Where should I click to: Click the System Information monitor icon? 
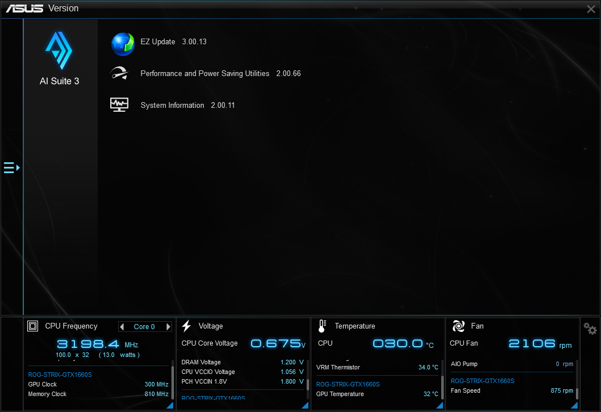[x=119, y=104]
